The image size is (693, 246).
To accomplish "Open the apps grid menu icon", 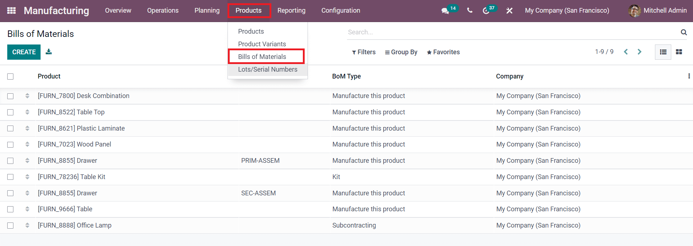I will [11, 10].
